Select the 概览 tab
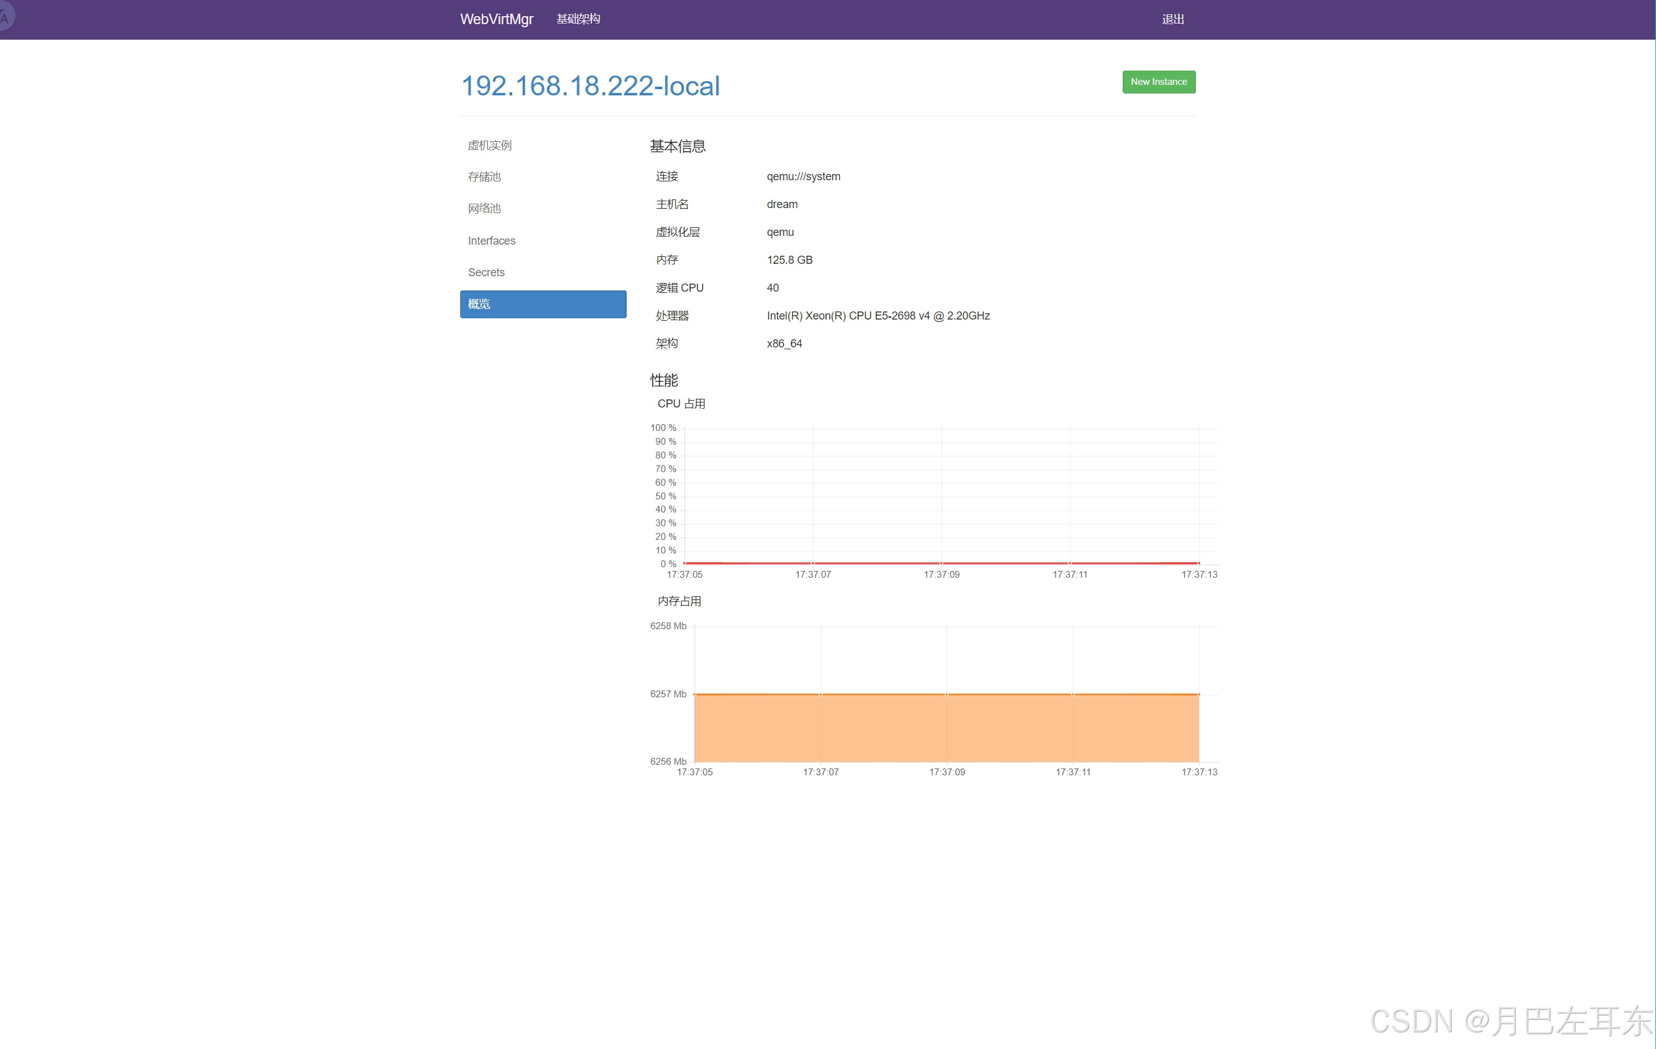 (x=542, y=304)
